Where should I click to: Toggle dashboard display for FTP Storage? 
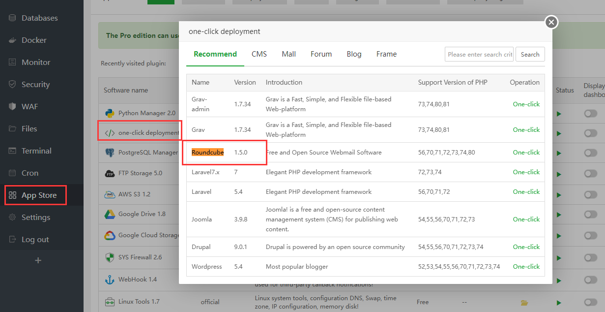(x=591, y=174)
